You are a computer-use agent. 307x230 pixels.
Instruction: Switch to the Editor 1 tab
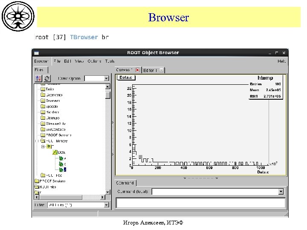click(x=150, y=70)
